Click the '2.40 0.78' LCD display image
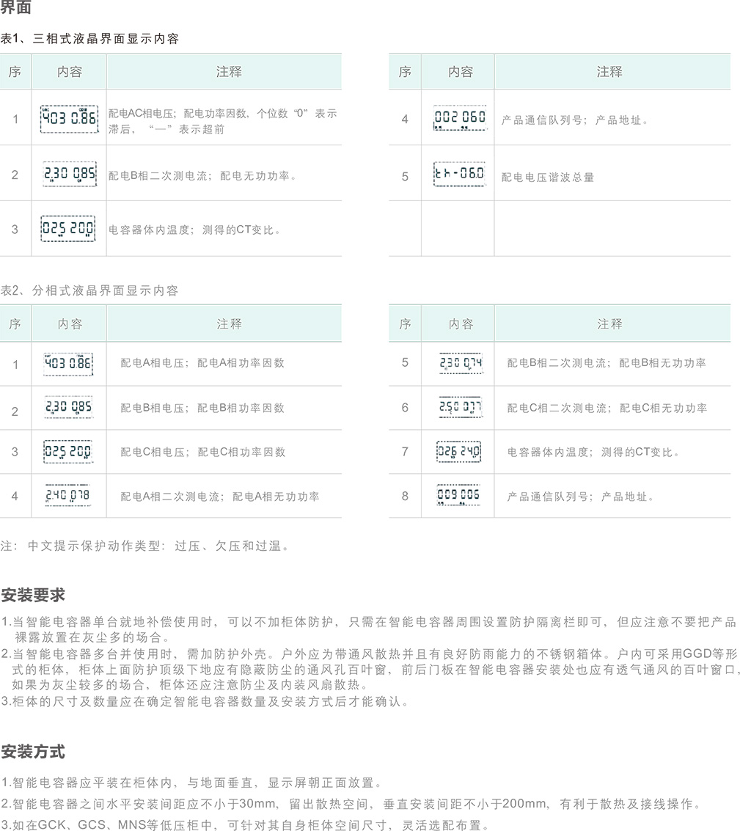 (x=68, y=495)
